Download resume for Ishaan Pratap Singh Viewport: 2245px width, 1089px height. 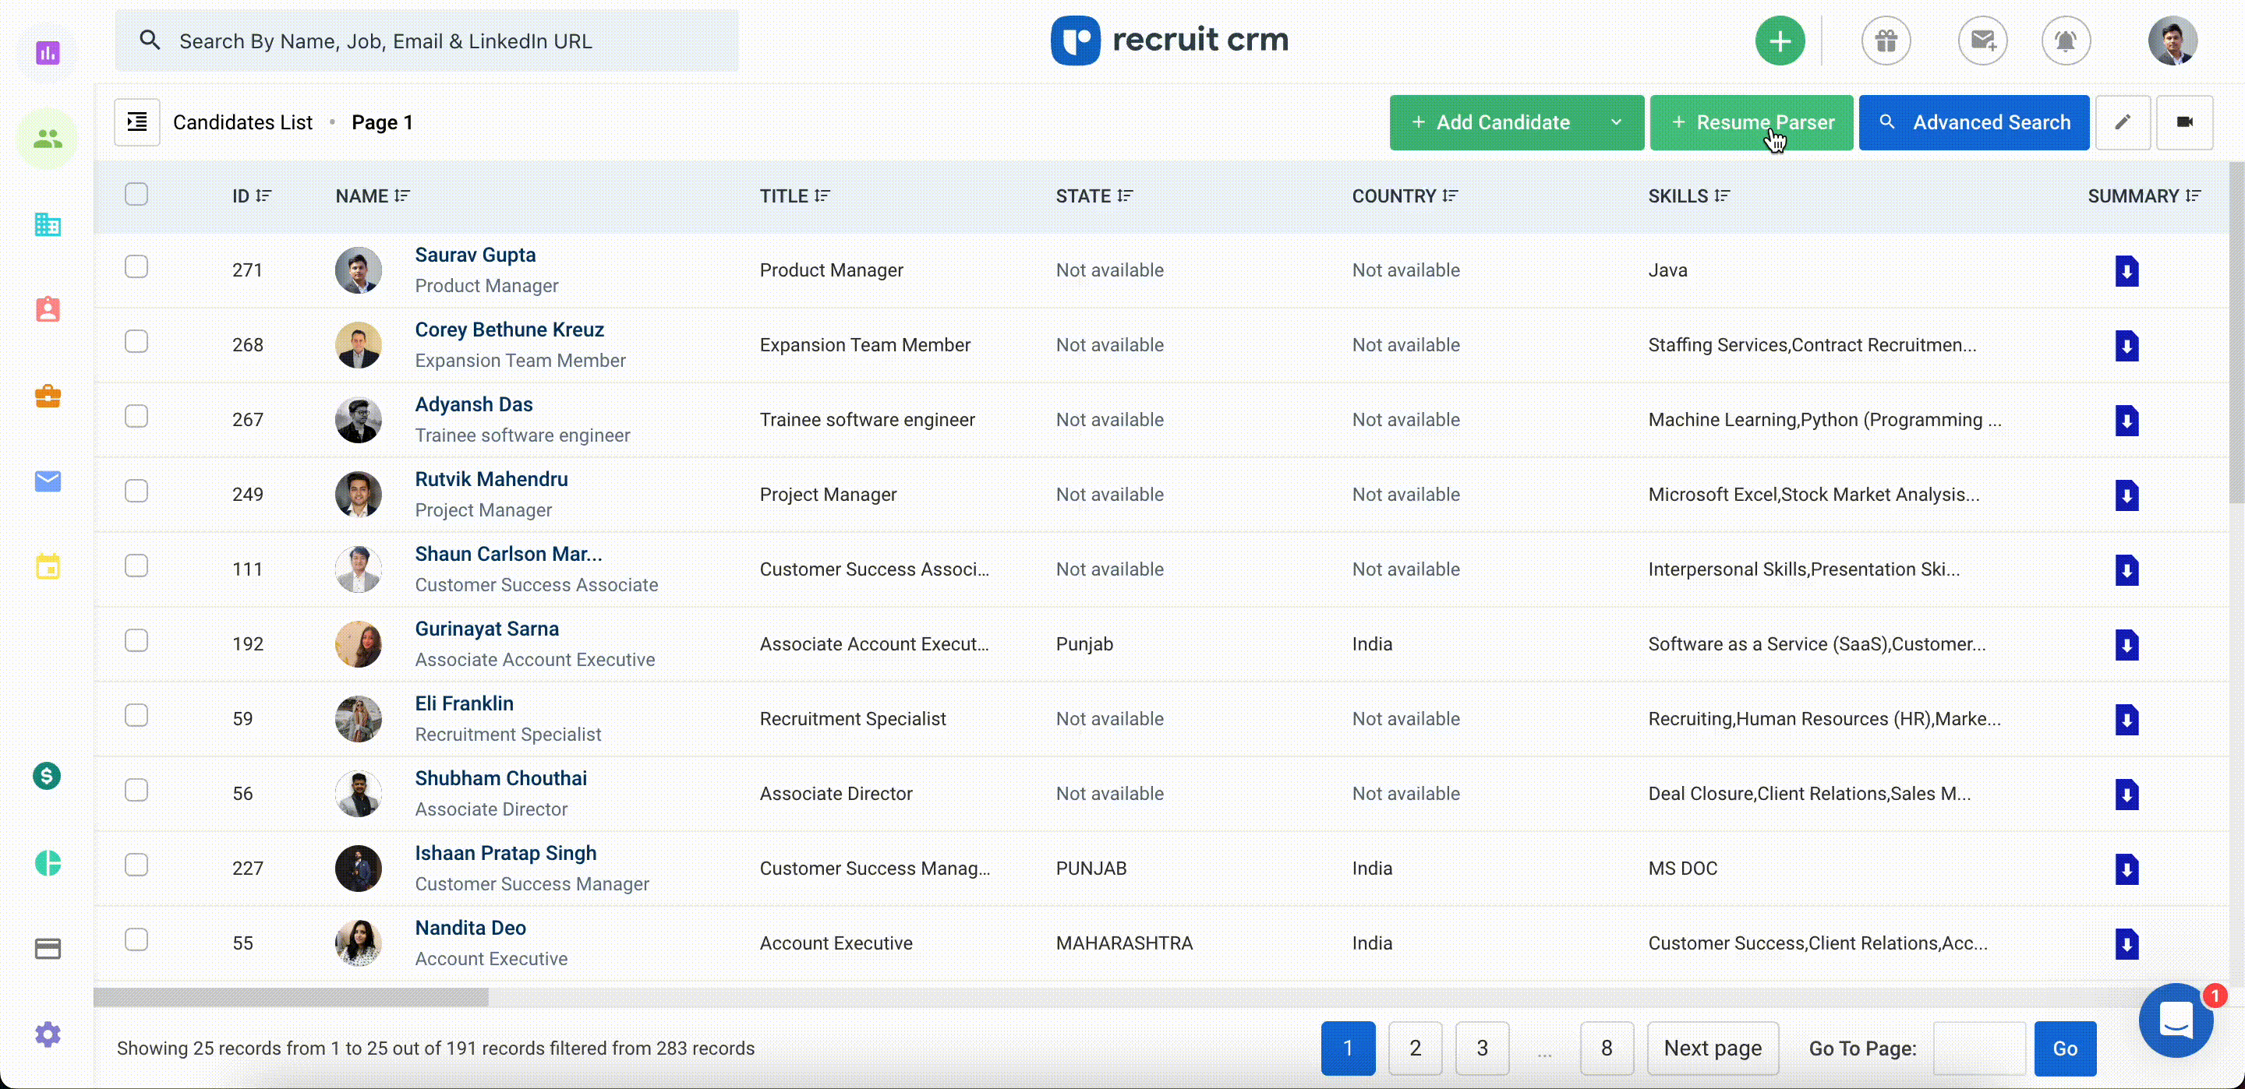(2127, 869)
